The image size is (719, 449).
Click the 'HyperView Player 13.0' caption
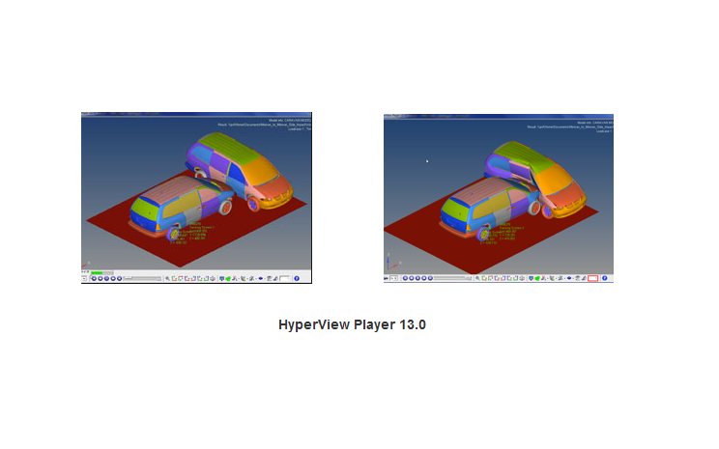point(352,324)
